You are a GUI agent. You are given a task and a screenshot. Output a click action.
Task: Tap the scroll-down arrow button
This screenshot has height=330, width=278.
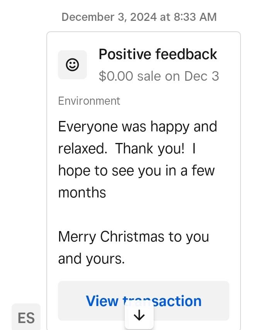(x=139, y=316)
